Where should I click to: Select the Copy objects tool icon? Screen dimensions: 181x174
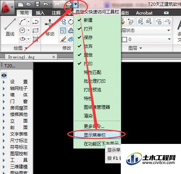63,22
